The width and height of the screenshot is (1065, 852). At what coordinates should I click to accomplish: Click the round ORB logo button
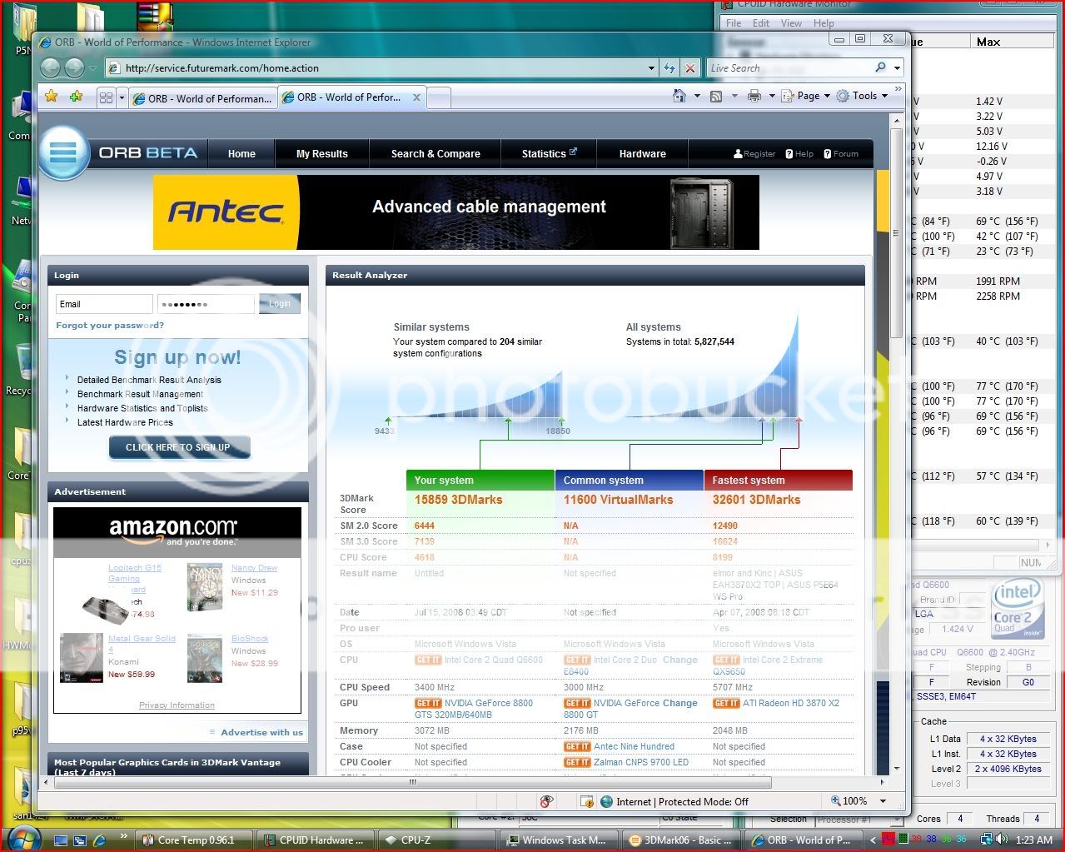coord(63,152)
